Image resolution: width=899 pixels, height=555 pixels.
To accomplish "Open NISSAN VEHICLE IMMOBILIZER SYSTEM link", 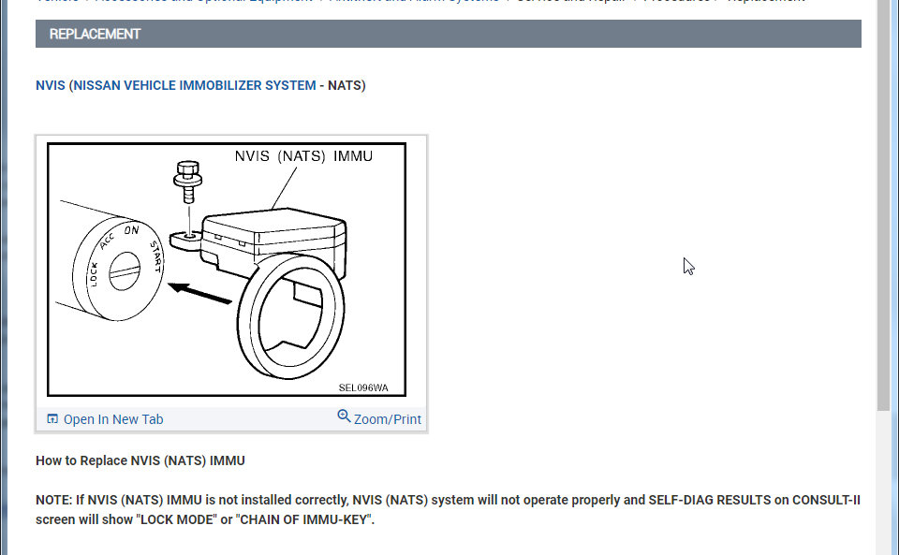I will [195, 85].
